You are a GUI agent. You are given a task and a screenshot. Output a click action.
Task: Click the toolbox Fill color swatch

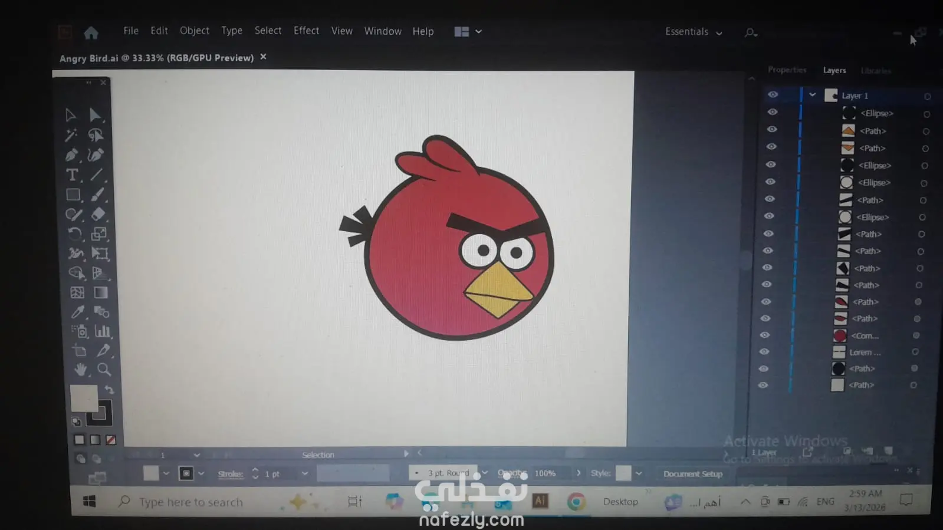point(84,398)
